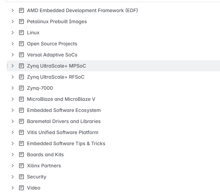Open Baremetal Drivers and Libraries page
The height and width of the screenshot is (193, 220).
coord(64,121)
